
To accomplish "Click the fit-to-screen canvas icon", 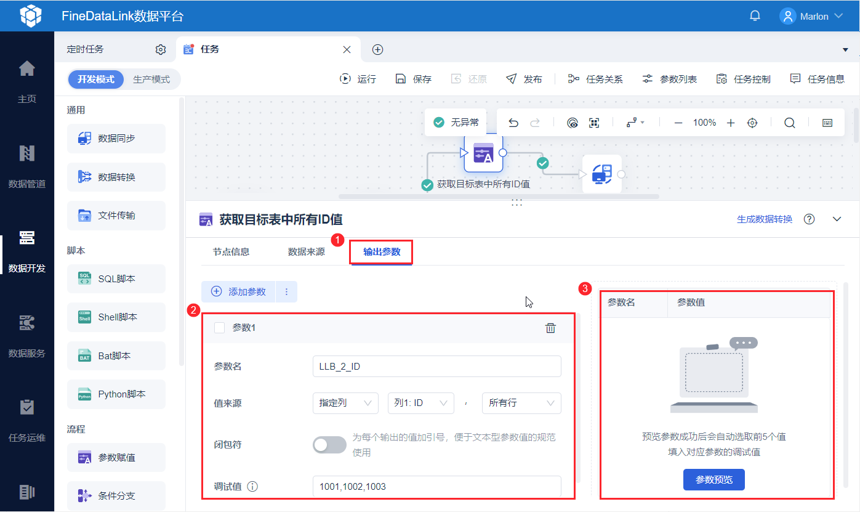I will pyautogui.click(x=594, y=123).
